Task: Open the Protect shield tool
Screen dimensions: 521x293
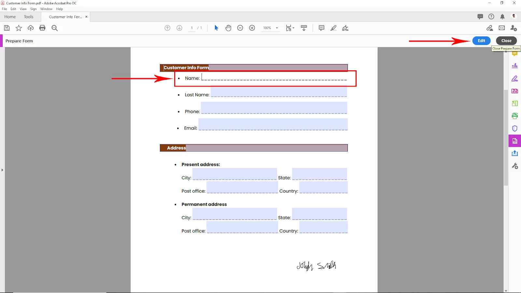Action: 515,128
